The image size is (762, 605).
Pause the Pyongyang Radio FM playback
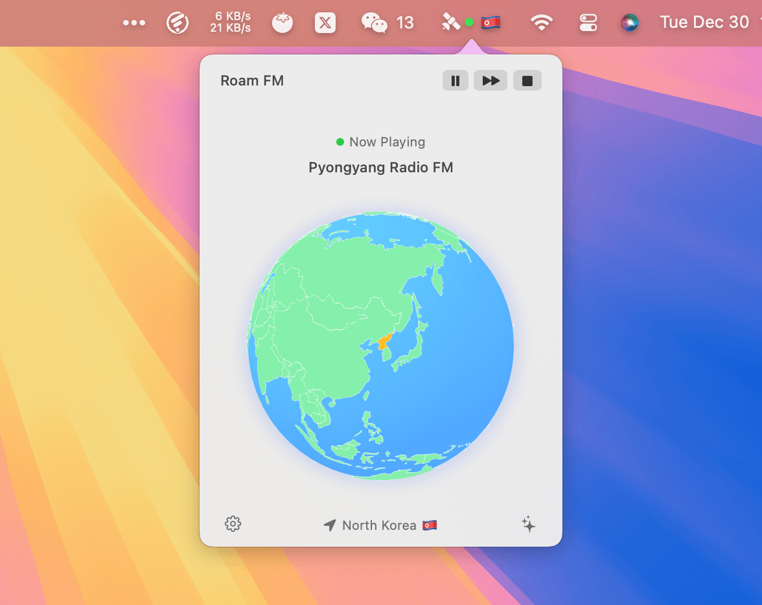[x=456, y=81]
